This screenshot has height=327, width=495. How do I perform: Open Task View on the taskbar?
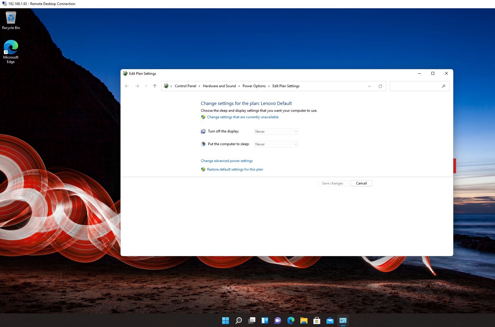click(x=252, y=320)
